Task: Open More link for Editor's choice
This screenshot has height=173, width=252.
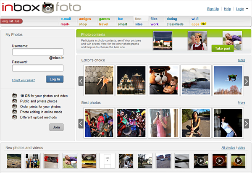Action: pos(241,60)
